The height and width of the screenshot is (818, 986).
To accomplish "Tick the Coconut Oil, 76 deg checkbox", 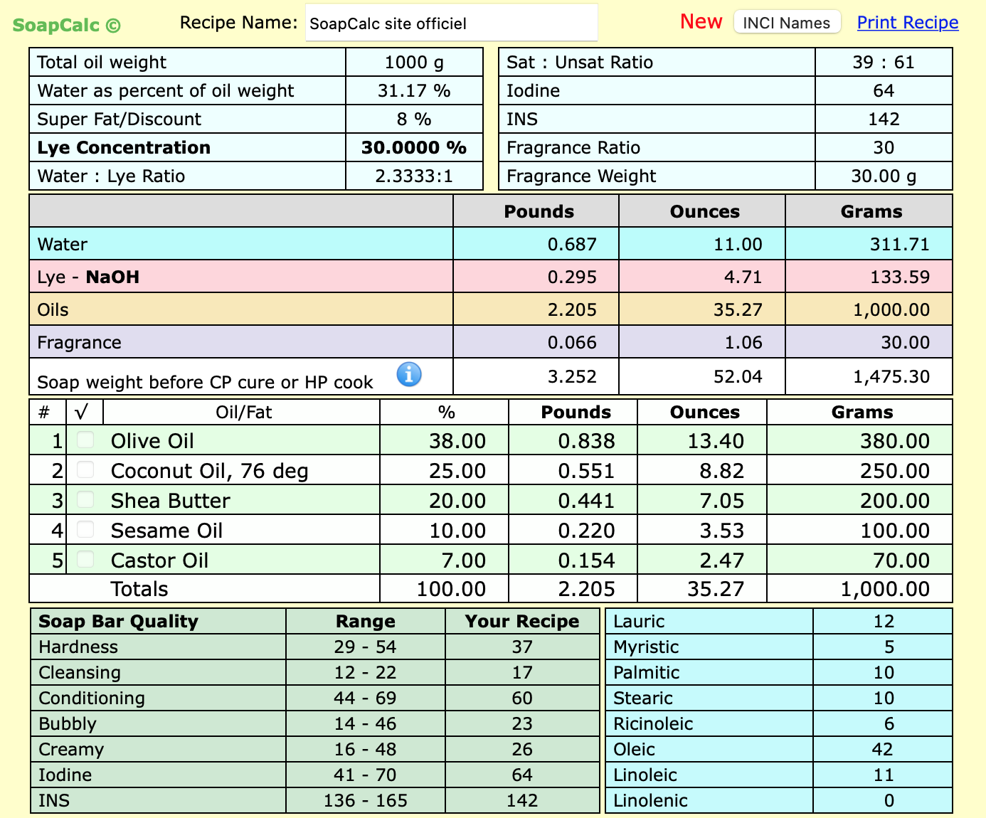I will point(85,469).
